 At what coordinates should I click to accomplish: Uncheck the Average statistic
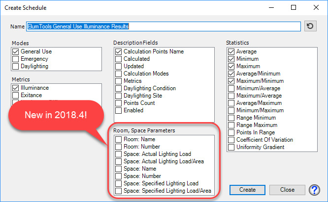click(231, 51)
